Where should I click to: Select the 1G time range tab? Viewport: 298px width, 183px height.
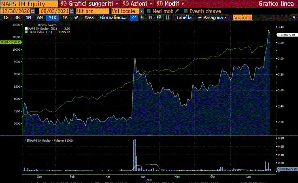6,17
